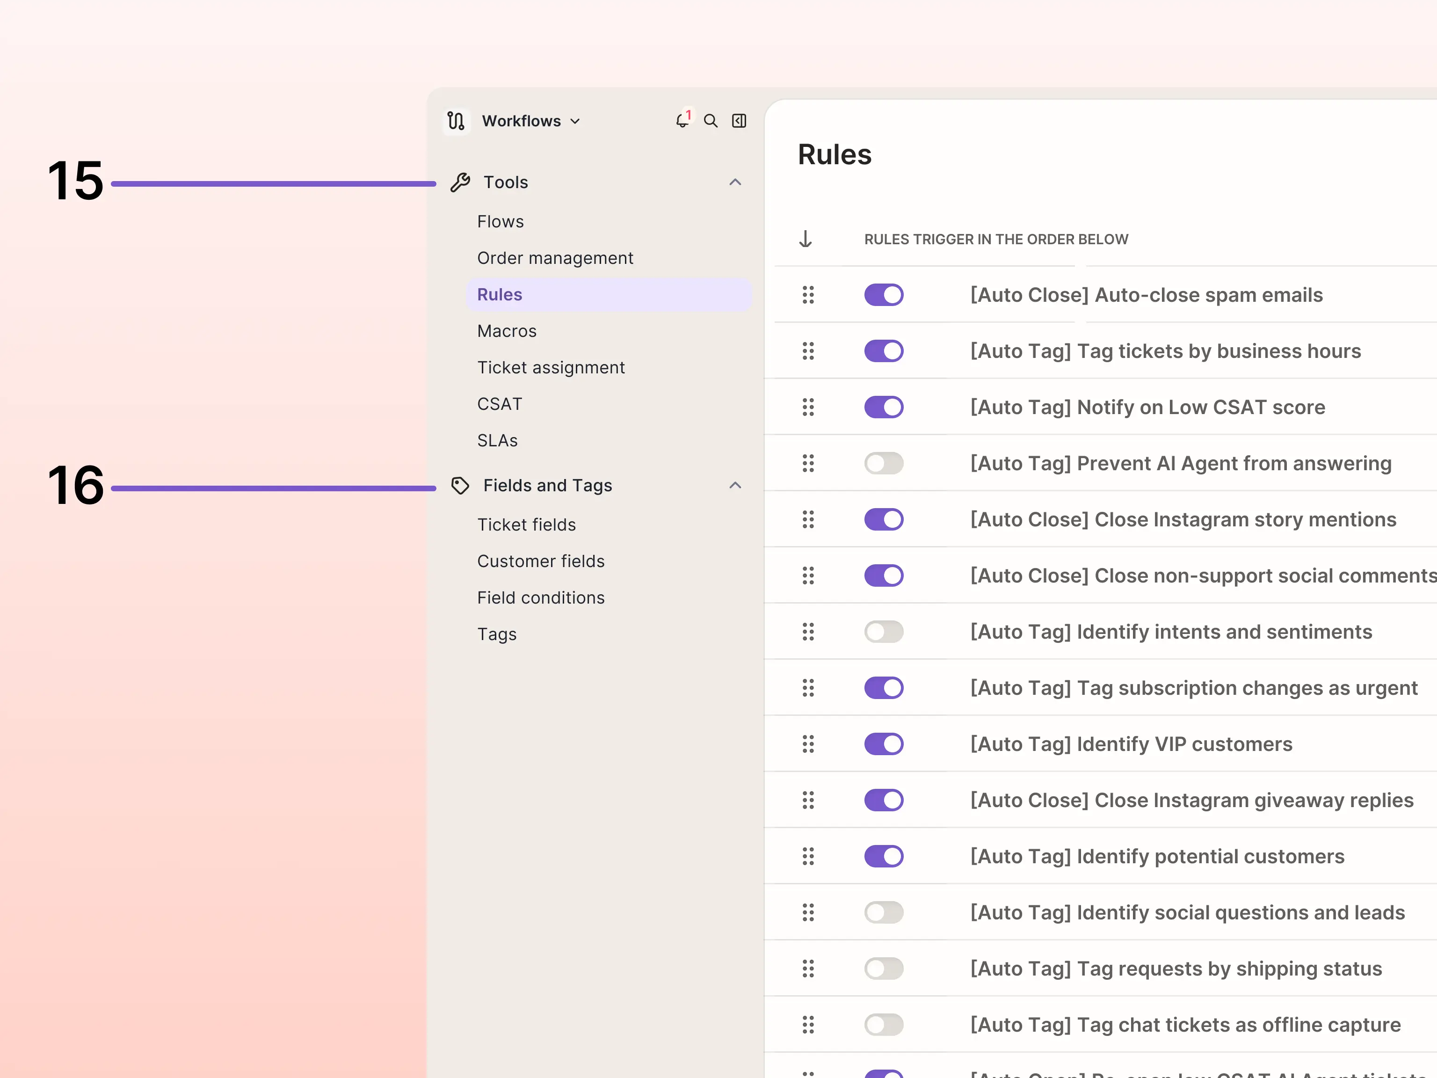
Task: Select Rules in the sidebar
Action: (x=609, y=295)
